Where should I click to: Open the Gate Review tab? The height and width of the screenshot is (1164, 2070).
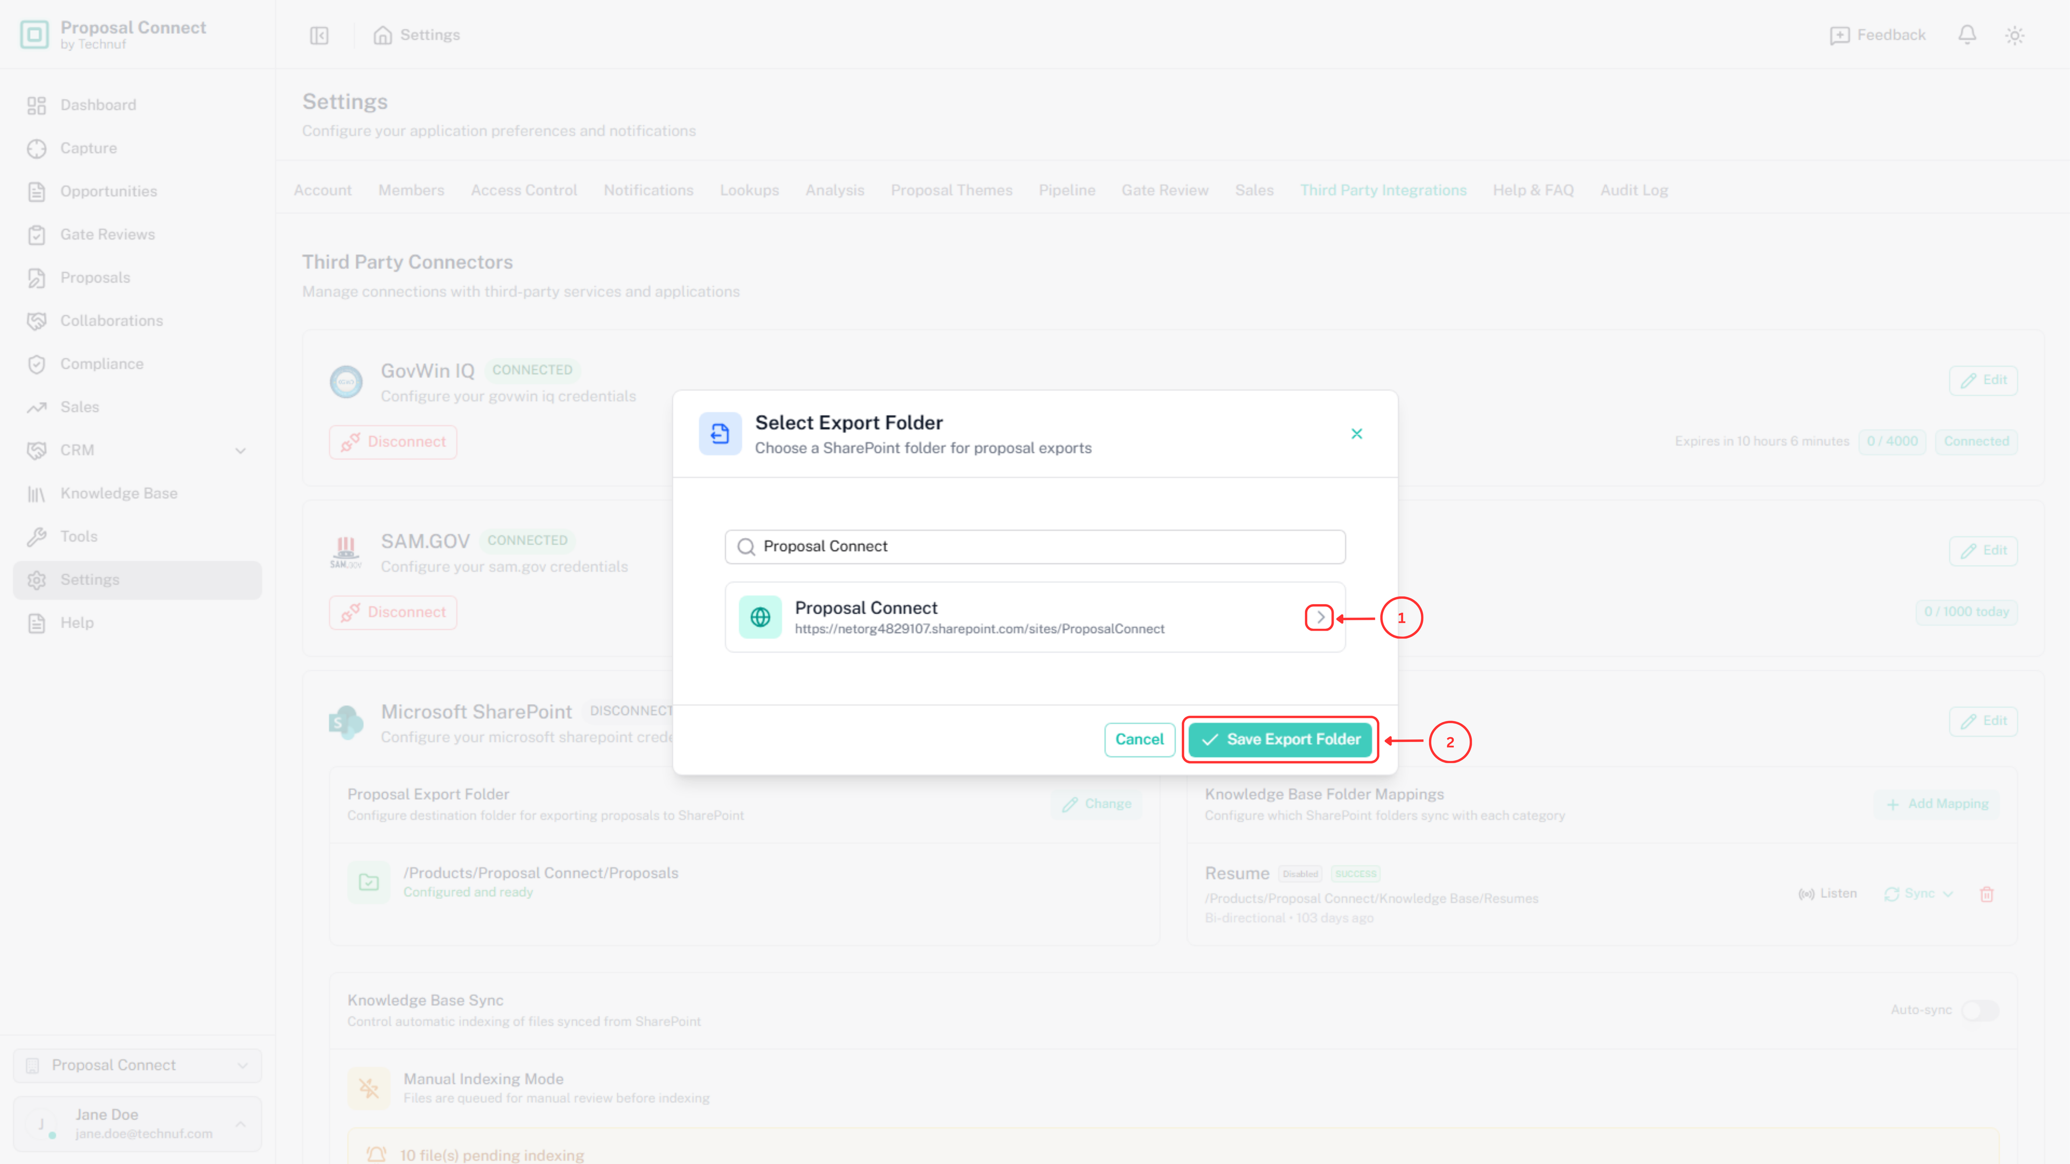1165,190
